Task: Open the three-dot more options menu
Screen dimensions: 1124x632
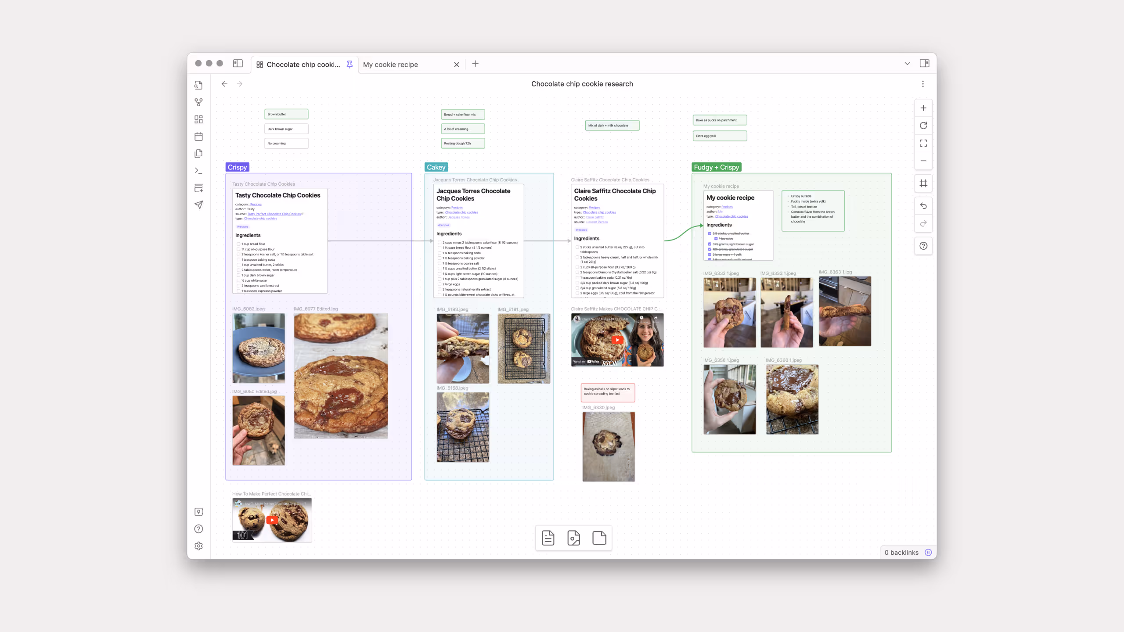Action: [922, 84]
